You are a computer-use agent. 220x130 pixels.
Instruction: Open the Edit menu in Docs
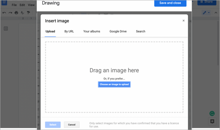pyautogui.click(x=22, y=5)
